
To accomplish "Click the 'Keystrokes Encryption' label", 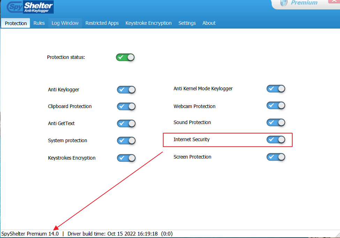I will 71,158.
